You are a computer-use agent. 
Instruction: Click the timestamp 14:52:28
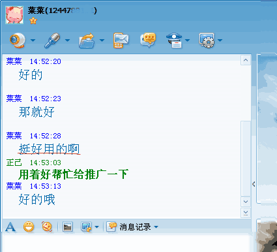[x=46, y=136]
